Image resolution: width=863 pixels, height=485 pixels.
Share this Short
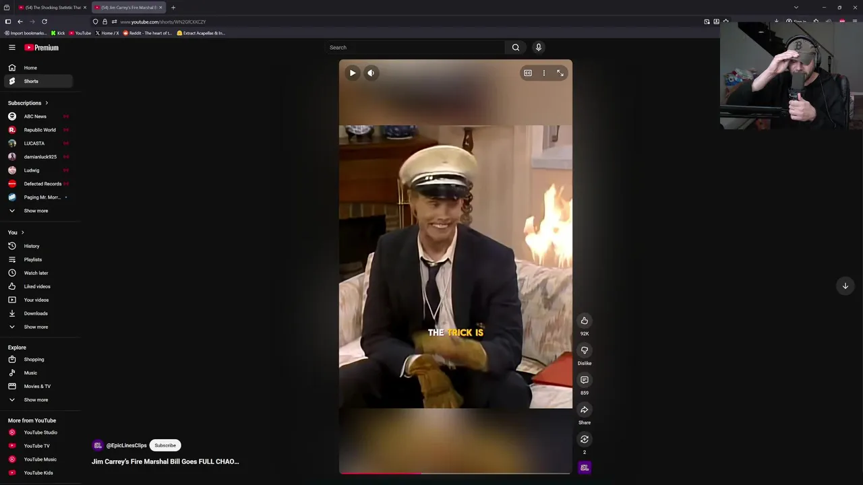585,410
